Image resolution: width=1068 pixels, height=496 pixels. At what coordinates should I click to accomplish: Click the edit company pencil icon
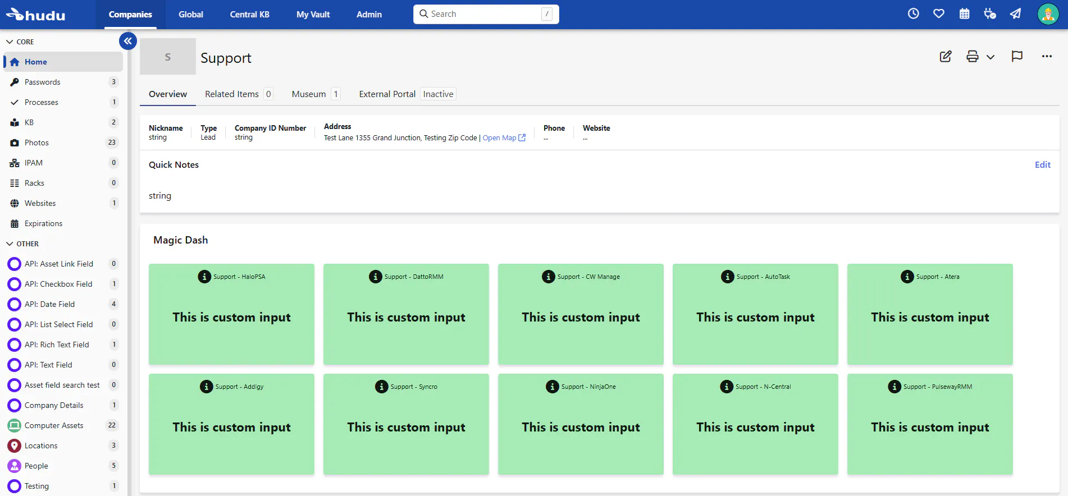point(946,57)
